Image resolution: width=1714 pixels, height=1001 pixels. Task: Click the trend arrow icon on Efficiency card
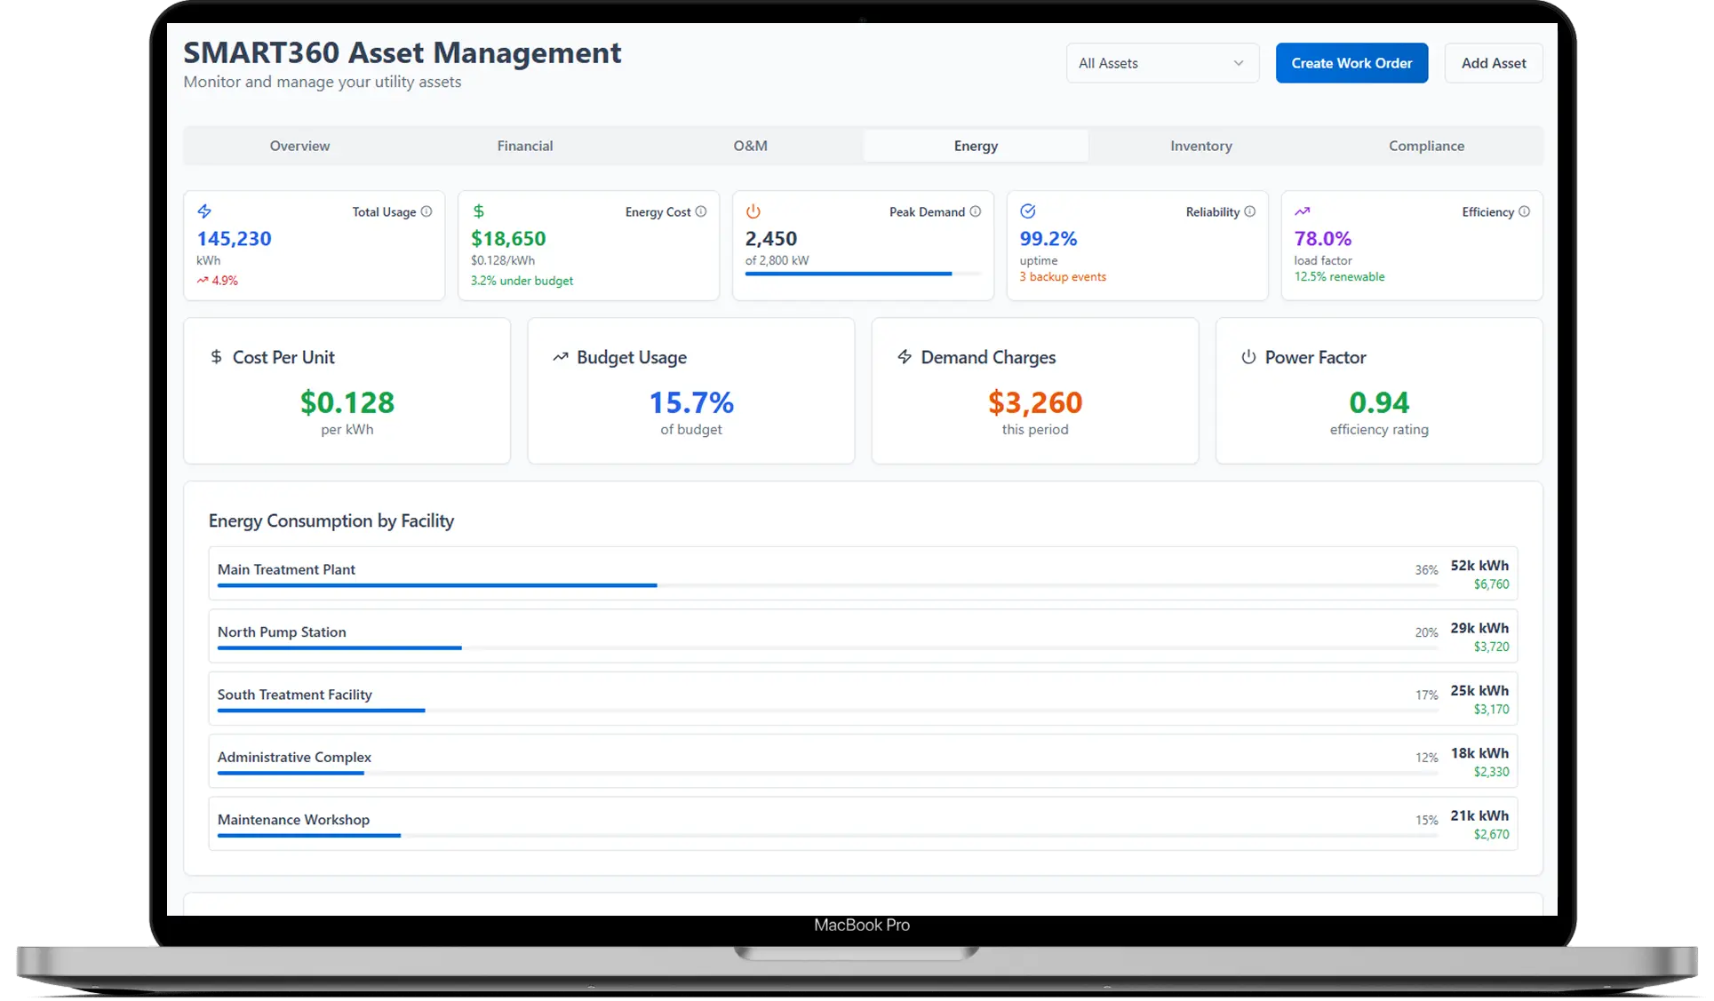tap(1303, 211)
